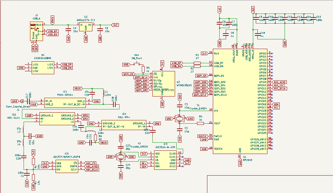The width and height of the screenshot is (333, 193).
Task: Select the SWD label left of RP2040
Action: pos(204,139)
